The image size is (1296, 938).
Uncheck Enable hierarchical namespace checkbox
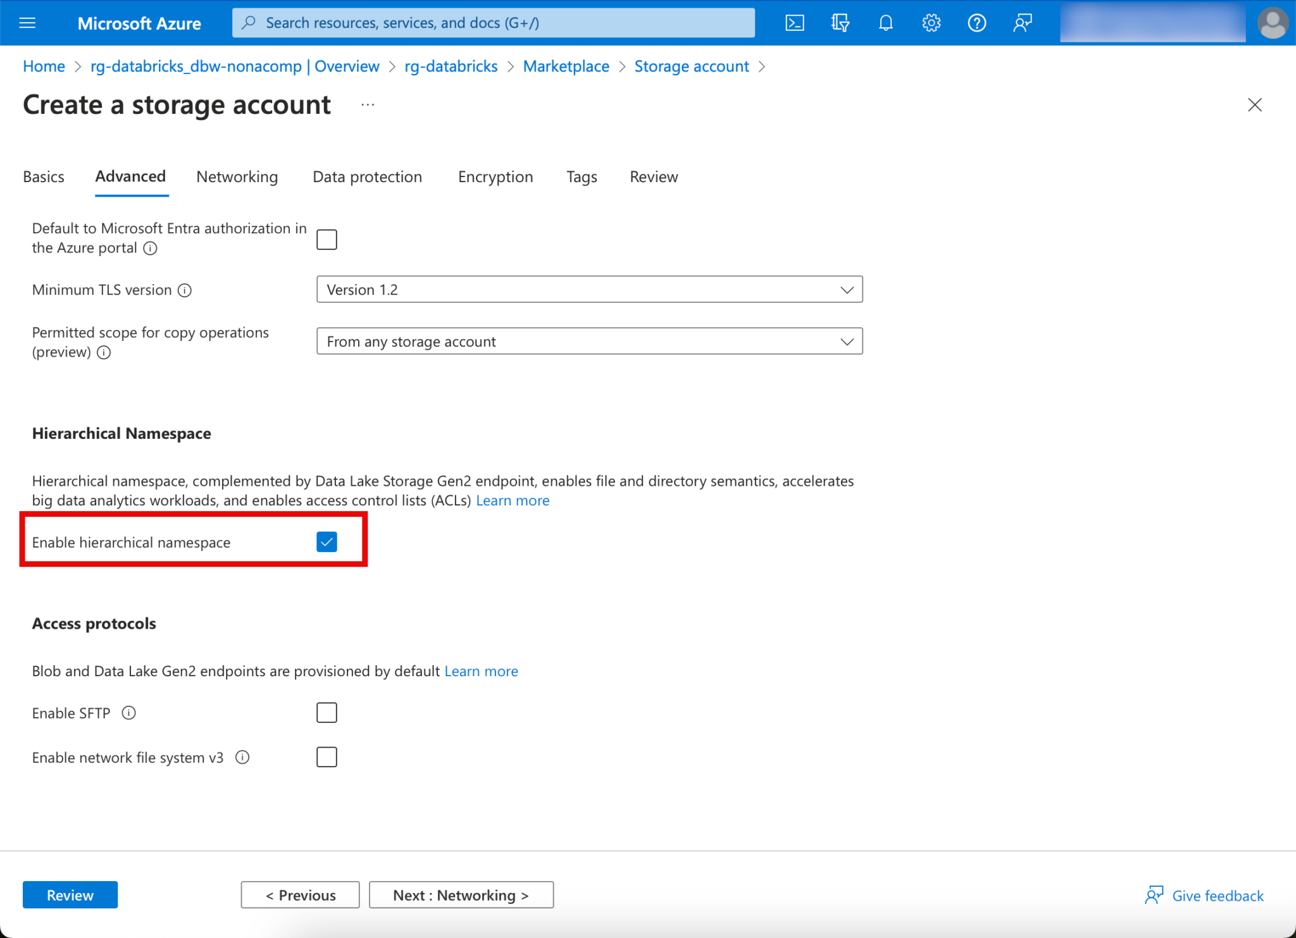pos(327,542)
